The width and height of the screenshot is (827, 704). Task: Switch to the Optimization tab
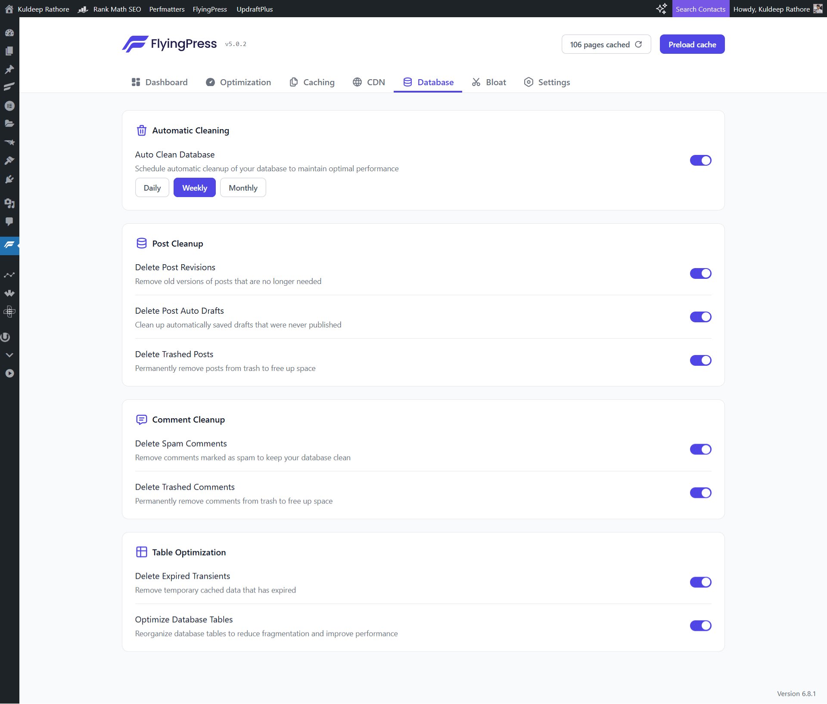click(238, 82)
